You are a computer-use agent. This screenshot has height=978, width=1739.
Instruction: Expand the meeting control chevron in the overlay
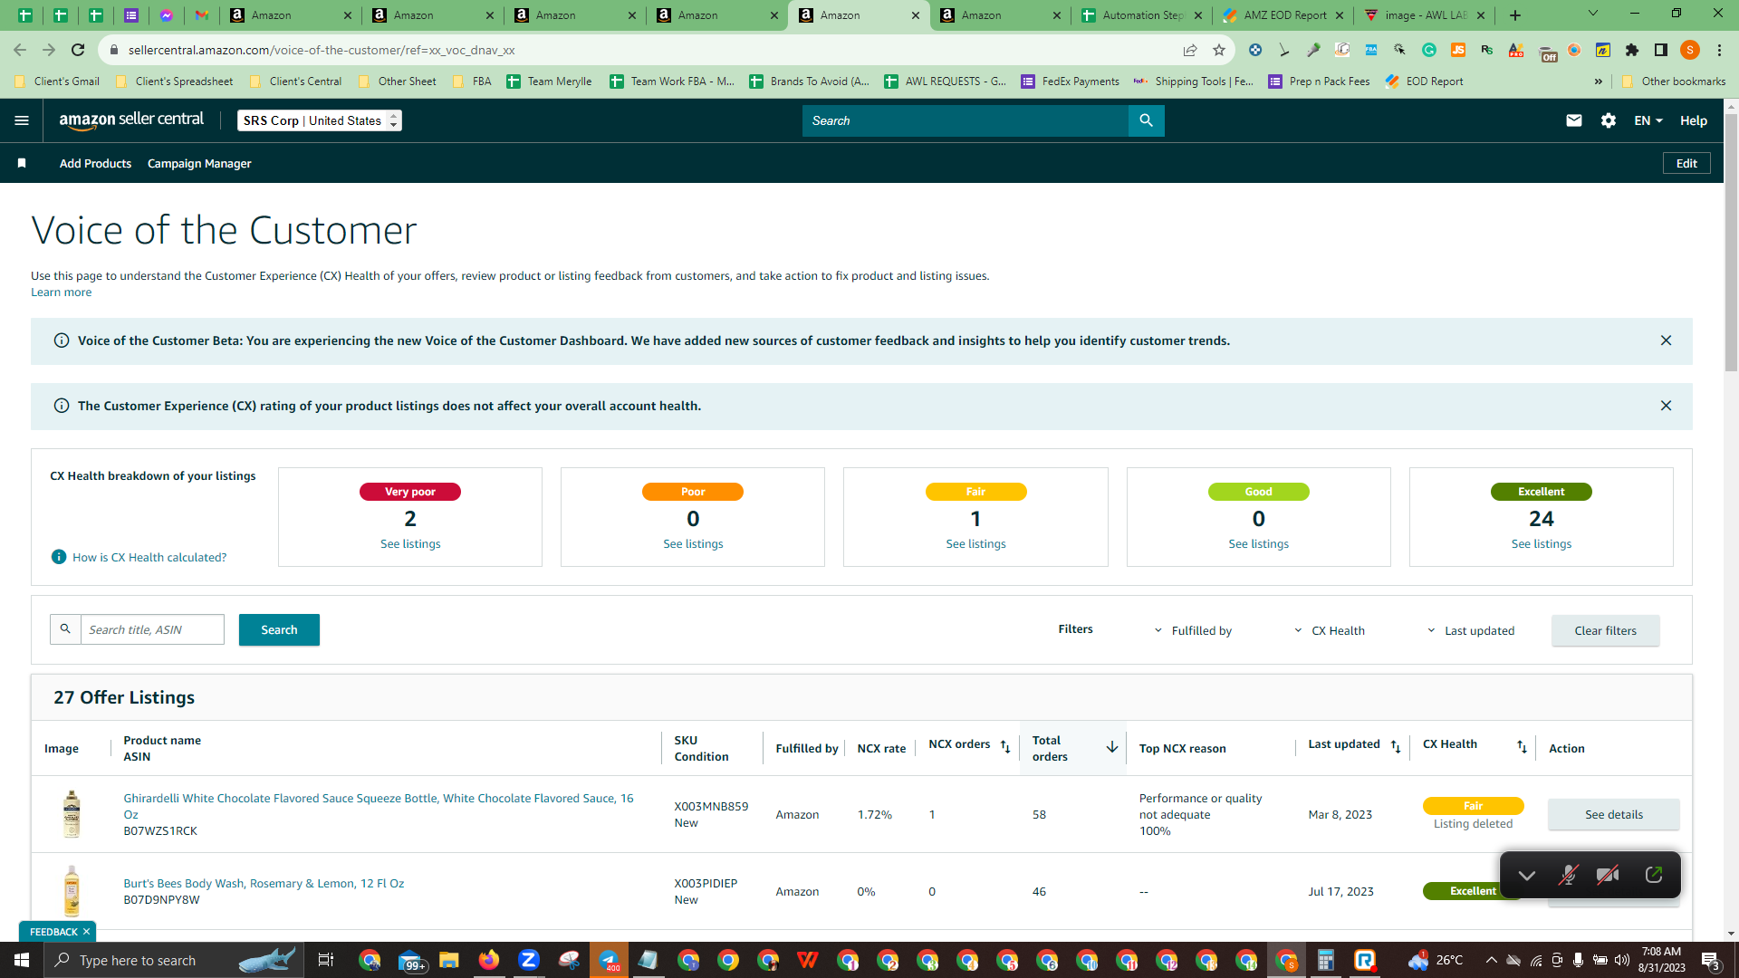point(1527,875)
